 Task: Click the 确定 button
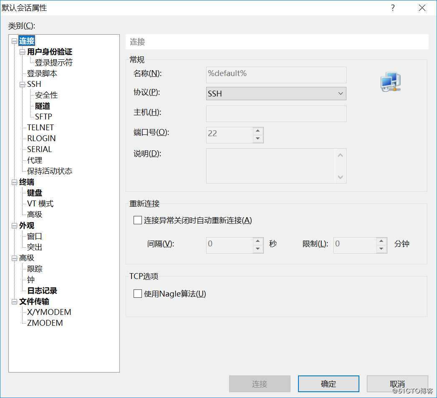click(328, 384)
